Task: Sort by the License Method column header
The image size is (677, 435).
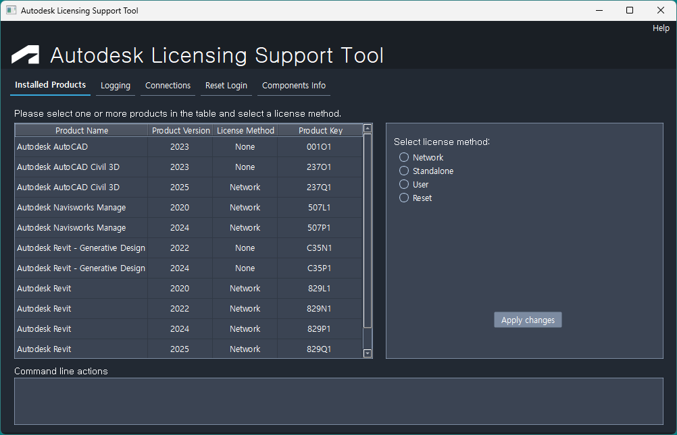Action: click(x=245, y=130)
